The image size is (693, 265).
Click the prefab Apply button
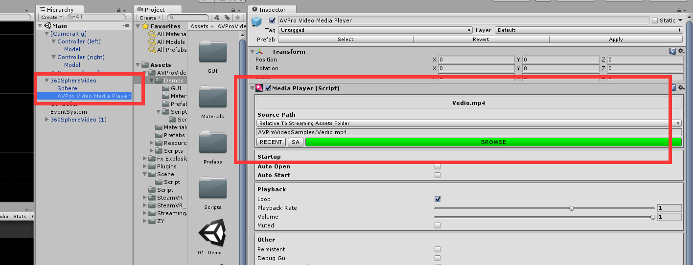coord(616,40)
